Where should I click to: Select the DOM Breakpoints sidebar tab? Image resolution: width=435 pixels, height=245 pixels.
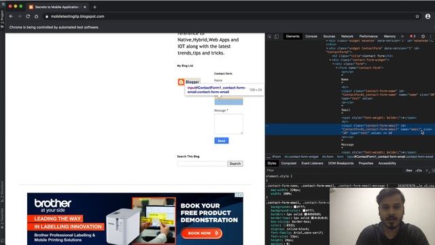pos(341,163)
